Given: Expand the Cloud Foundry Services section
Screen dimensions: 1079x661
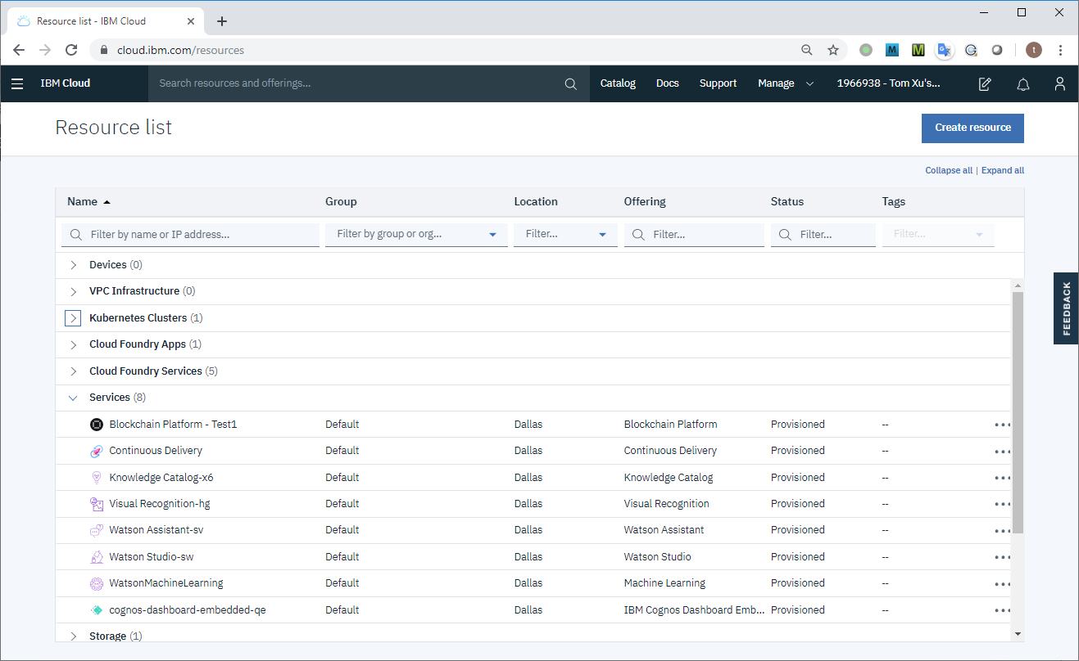Looking at the screenshot, I should click(x=73, y=371).
